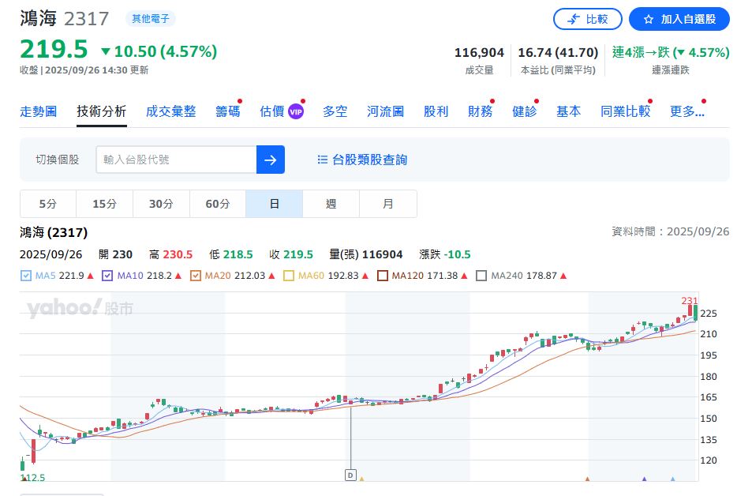Viewport: 752px width, 496px height.
Task: Select the 15分 chart interval
Action: click(x=104, y=204)
